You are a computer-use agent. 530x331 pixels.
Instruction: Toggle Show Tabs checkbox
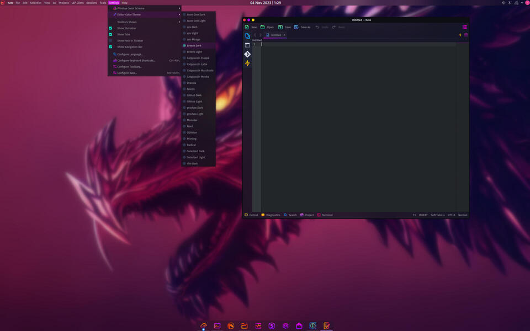pos(110,34)
